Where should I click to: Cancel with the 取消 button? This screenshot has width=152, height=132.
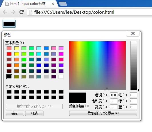pos(34,113)
